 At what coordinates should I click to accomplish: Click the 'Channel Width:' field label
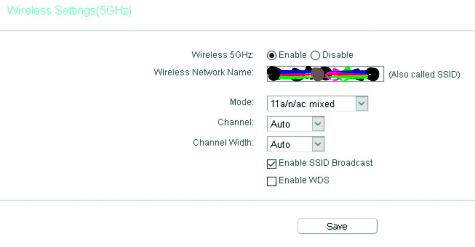(x=223, y=142)
